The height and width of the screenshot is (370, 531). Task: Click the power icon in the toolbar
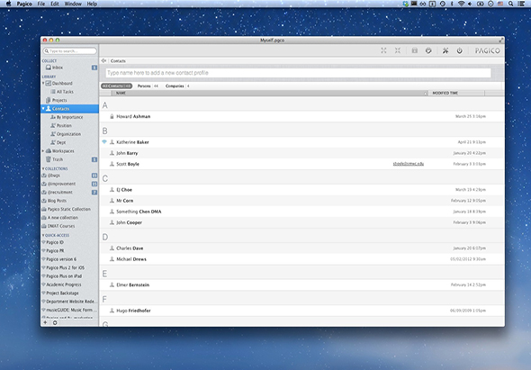460,50
